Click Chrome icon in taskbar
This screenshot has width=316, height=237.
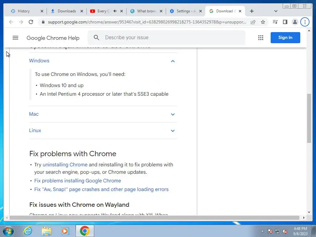(85, 231)
